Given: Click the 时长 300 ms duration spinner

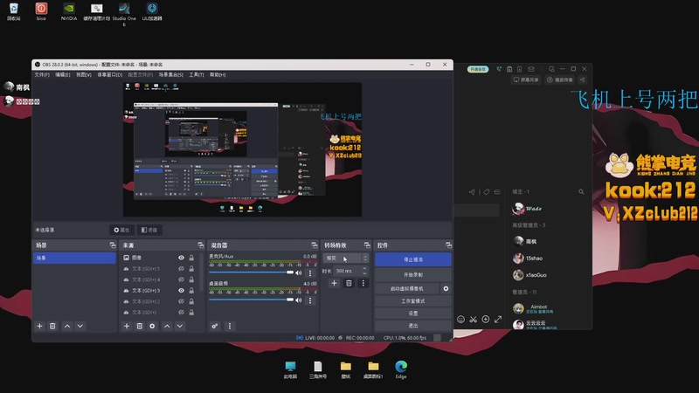Looking at the screenshot, I should (351, 271).
